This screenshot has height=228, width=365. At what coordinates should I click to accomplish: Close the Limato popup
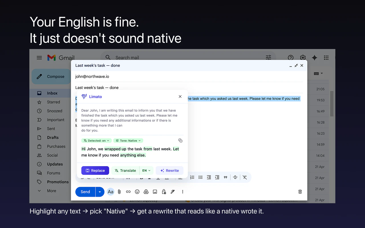(180, 97)
